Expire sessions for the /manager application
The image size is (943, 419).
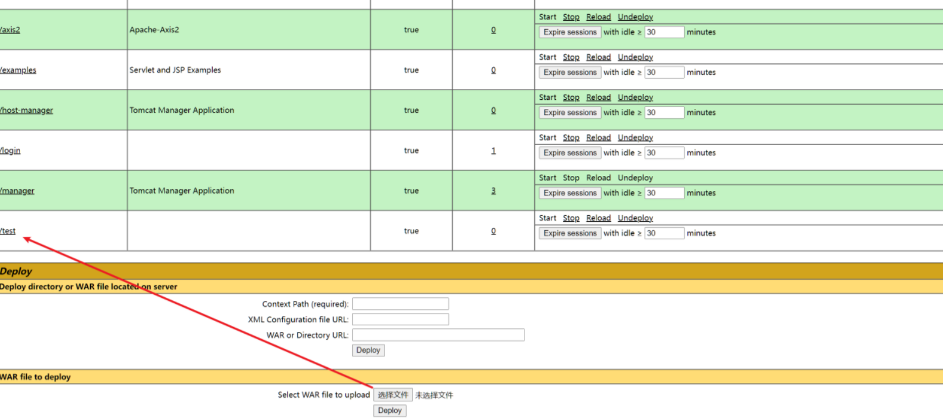(x=570, y=193)
